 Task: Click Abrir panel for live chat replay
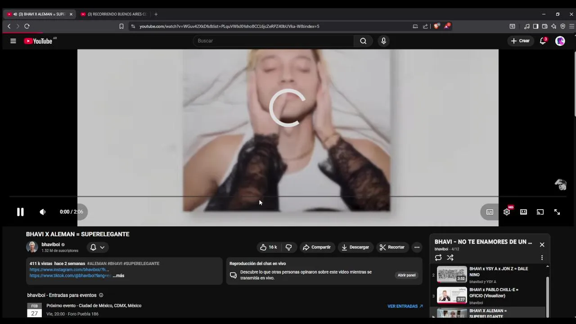(406, 275)
